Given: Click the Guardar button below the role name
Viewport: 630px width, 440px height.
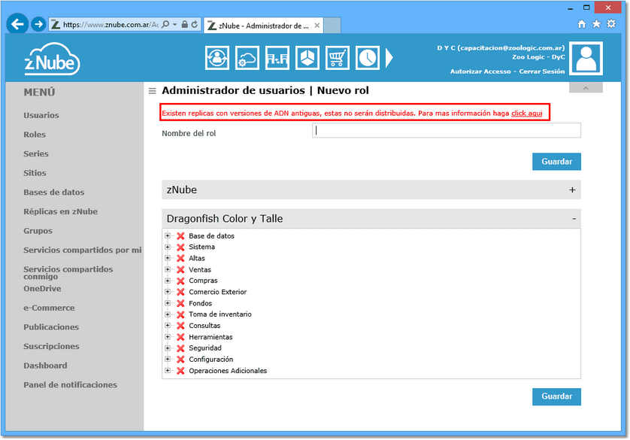Looking at the screenshot, I should point(556,162).
